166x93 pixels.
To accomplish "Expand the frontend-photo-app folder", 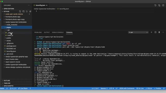I will (x=13, y=17).
